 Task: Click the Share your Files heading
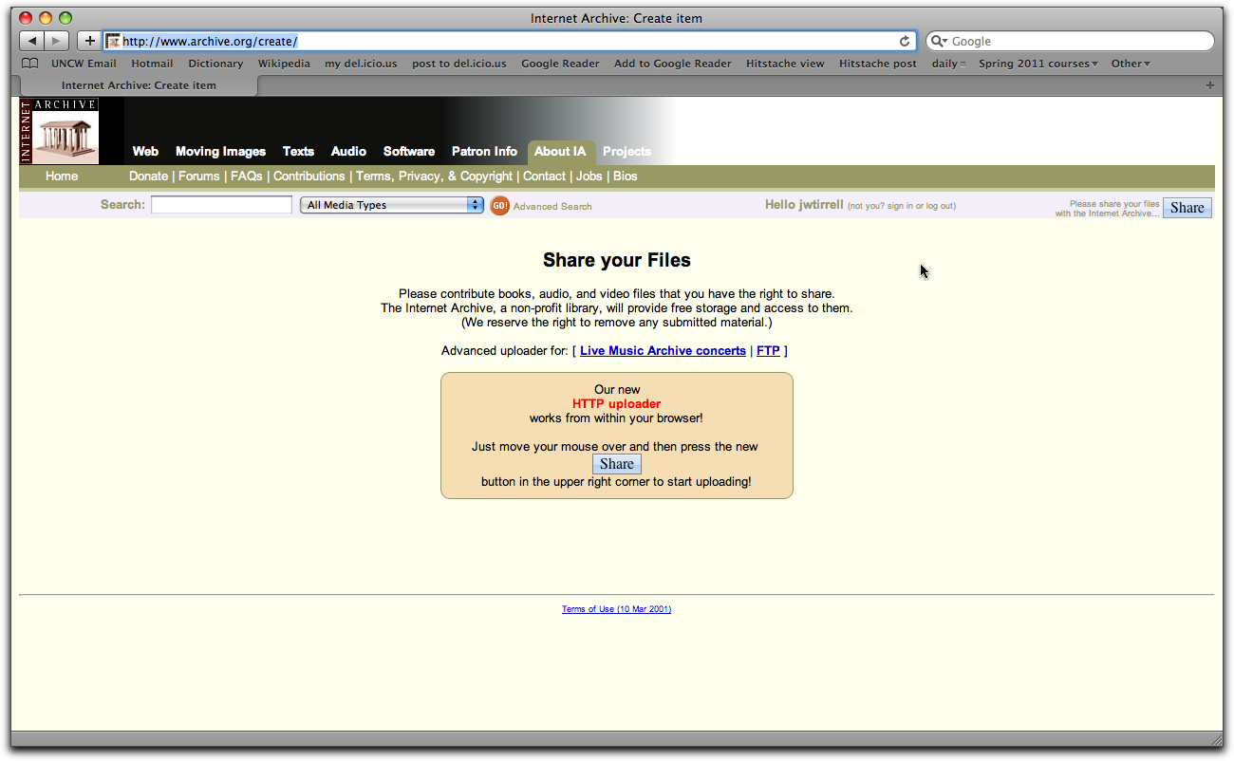tap(617, 260)
